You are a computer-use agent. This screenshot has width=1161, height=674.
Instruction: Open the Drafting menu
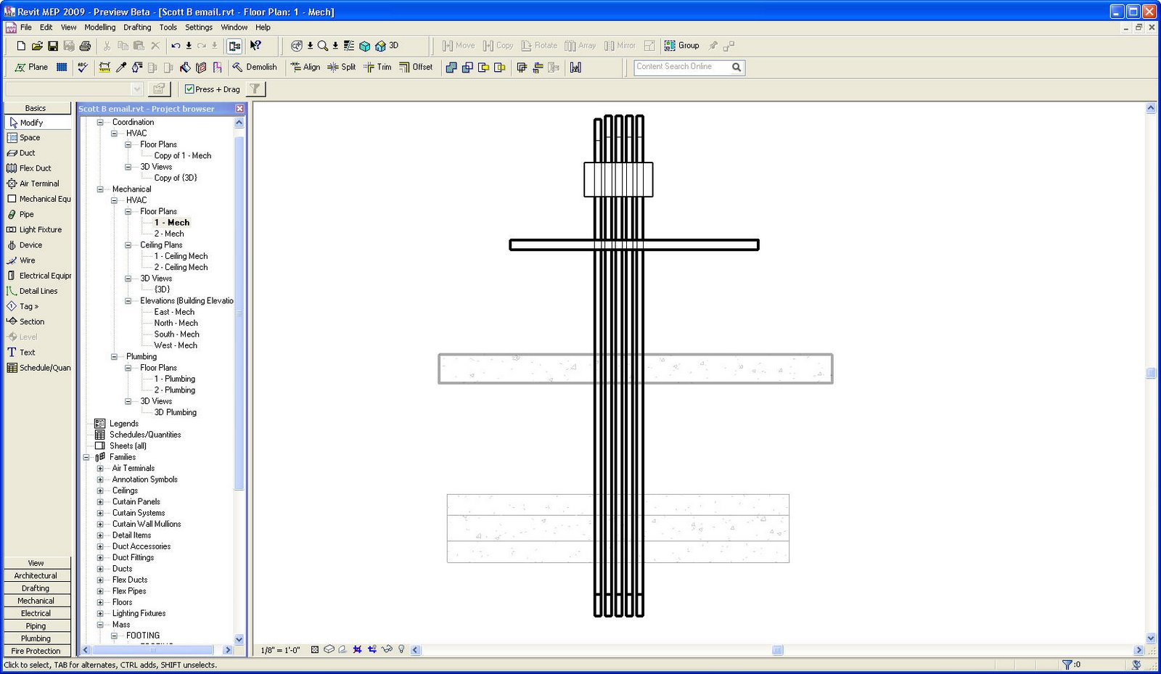[137, 28]
